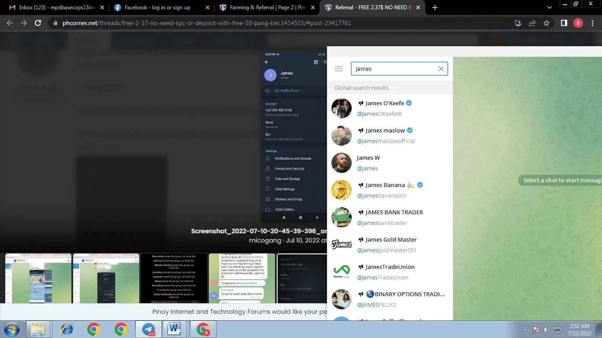This screenshot has width=602, height=338.
Task: Click the Global search results header
Action: (390, 88)
